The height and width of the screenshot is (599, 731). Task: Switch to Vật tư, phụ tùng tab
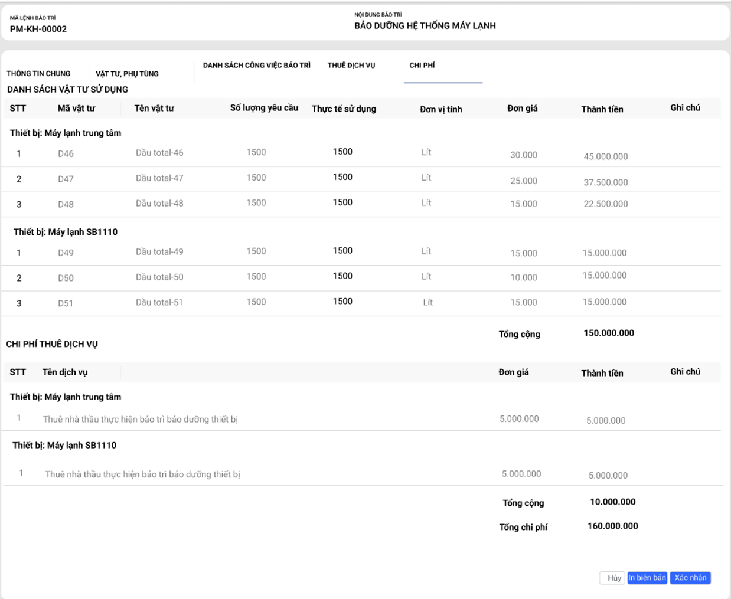tap(127, 74)
